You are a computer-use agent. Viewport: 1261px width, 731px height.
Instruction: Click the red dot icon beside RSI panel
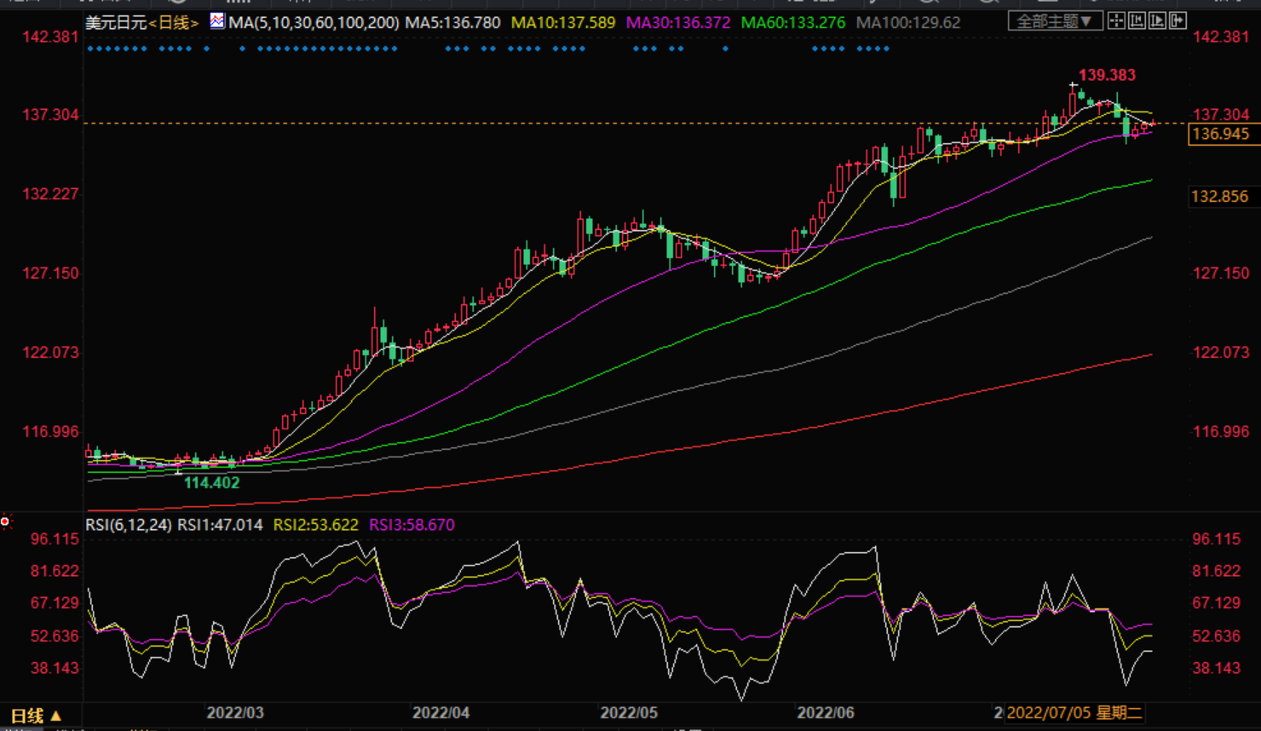[x=5, y=521]
